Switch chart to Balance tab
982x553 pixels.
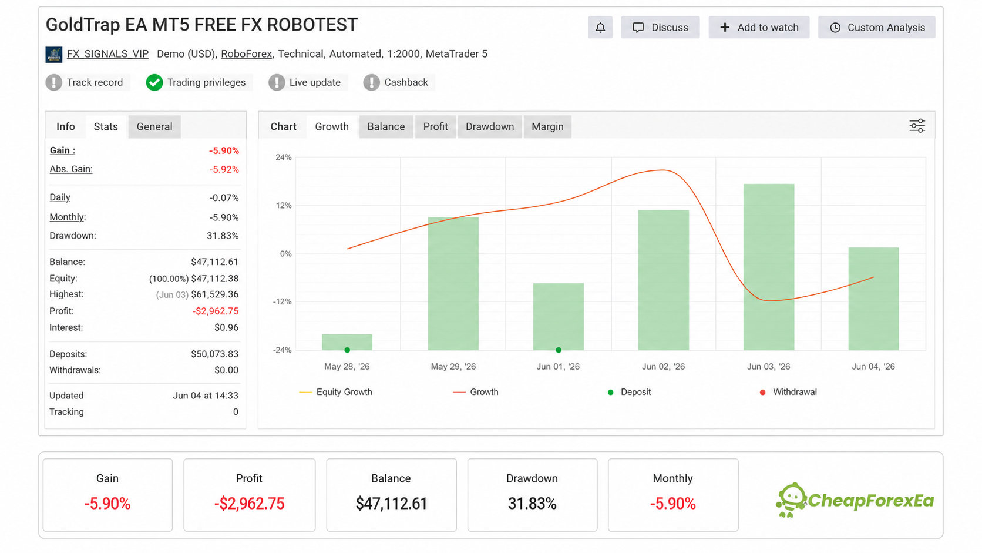[386, 127]
